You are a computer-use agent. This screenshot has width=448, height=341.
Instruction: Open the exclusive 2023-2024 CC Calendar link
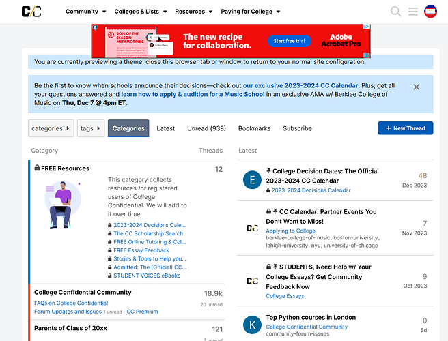coord(300,86)
